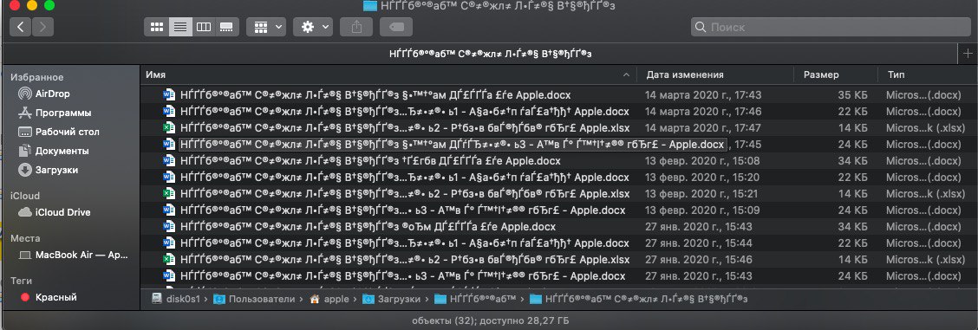The height and width of the screenshot is (330, 978).
Task: Click the Edit Tags toolbar button
Action: click(396, 27)
